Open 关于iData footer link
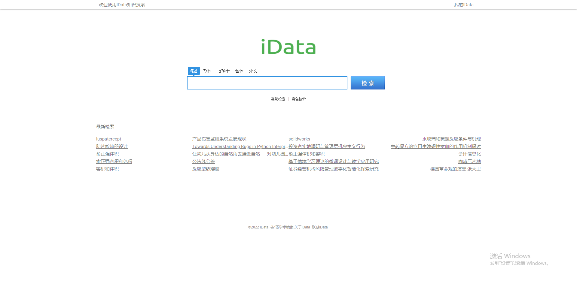Viewport: 577px width, 281px height. pyautogui.click(x=302, y=227)
